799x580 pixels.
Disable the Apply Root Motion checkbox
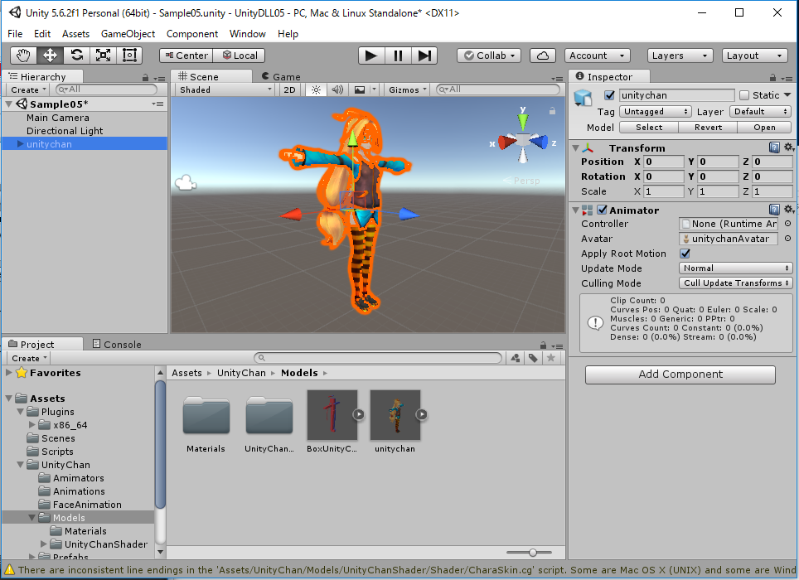pyautogui.click(x=685, y=254)
